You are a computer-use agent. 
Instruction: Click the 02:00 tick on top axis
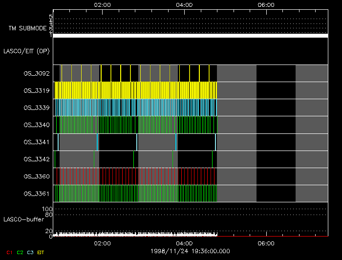[102, 4]
